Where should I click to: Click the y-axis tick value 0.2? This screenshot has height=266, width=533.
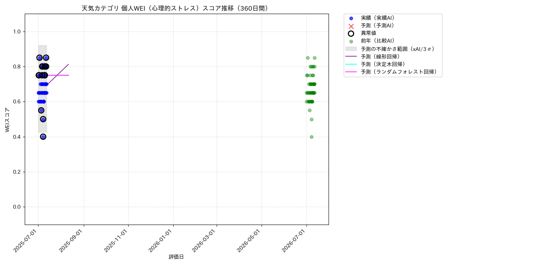point(17,172)
